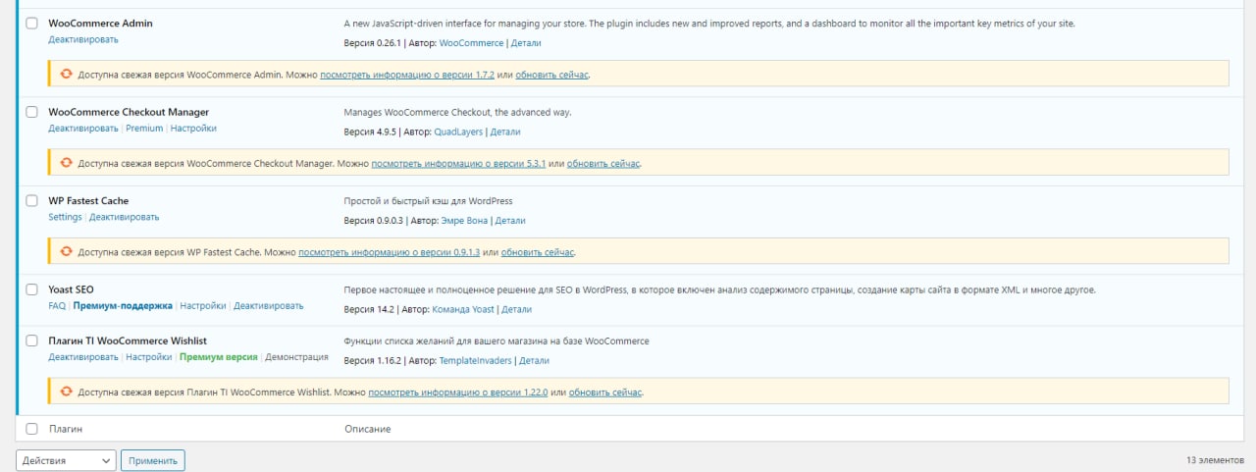Screen dimensions: 1256x472
Task: Click update icon in Checkout Manager notice
Action: click(x=66, y=163)
